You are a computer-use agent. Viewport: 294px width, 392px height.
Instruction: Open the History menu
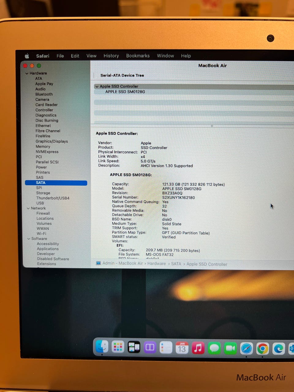click(x=111, y=56)
